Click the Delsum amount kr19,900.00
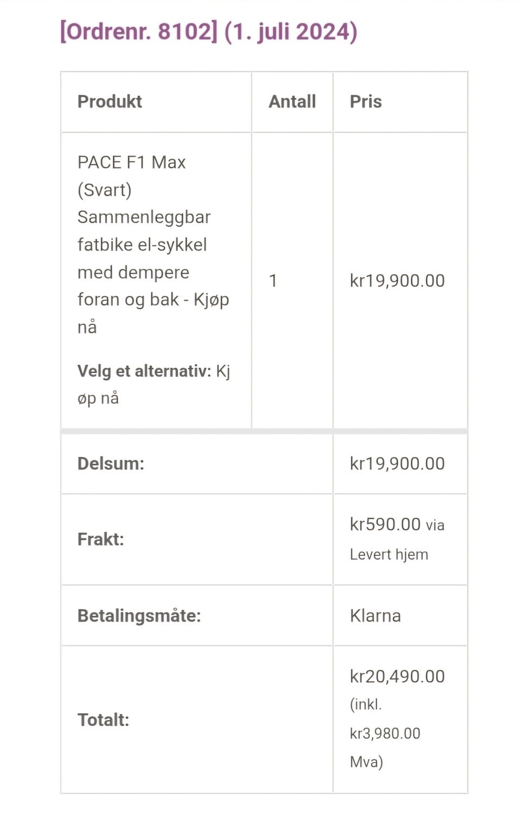The image size is (521, 822). coord(397,463)
